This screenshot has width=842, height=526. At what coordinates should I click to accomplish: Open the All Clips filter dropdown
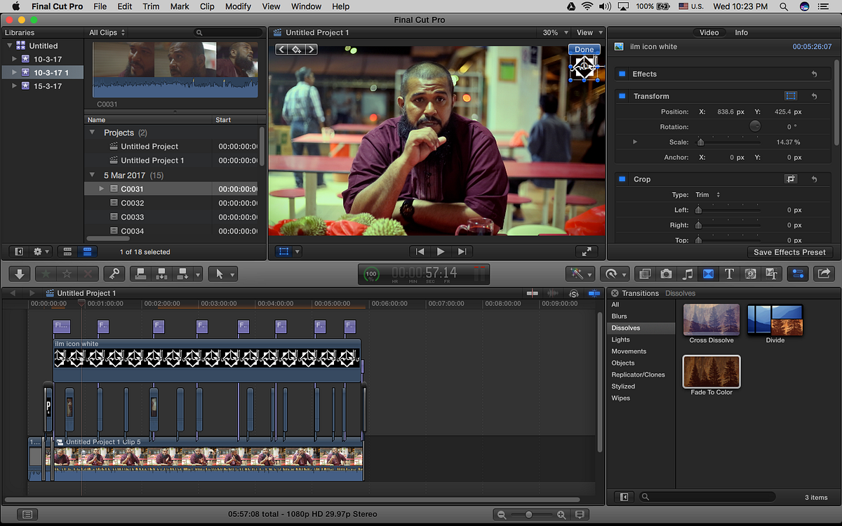[107, 33]
